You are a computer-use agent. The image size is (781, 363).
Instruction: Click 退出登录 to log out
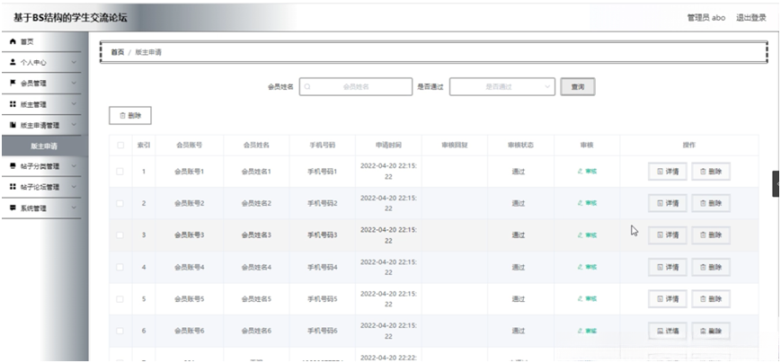pyautogui.click(x=751, y=17)
